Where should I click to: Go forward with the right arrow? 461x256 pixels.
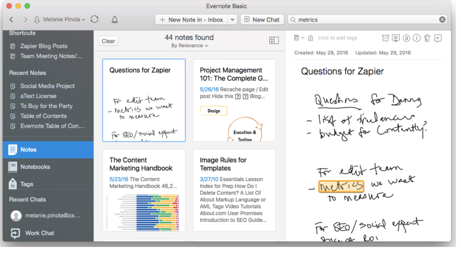(x=25, y=20)
